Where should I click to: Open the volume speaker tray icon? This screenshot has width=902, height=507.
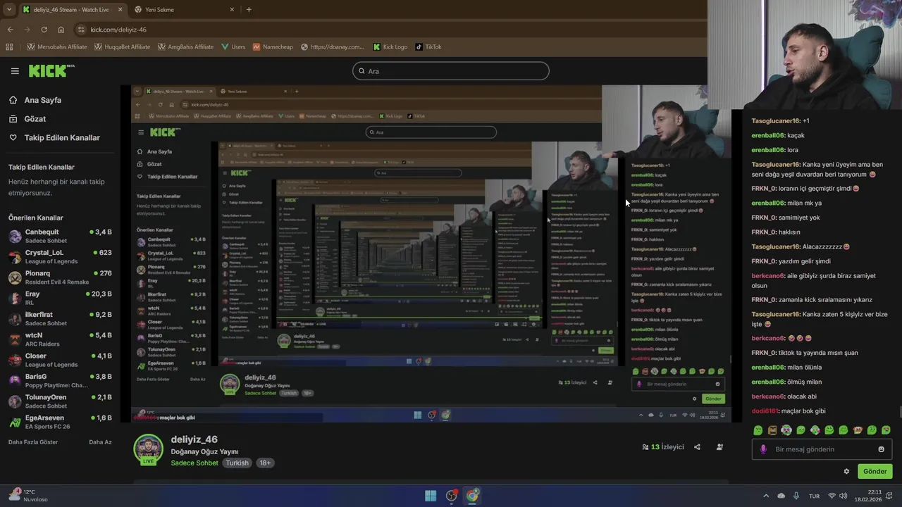pos(844,496)
